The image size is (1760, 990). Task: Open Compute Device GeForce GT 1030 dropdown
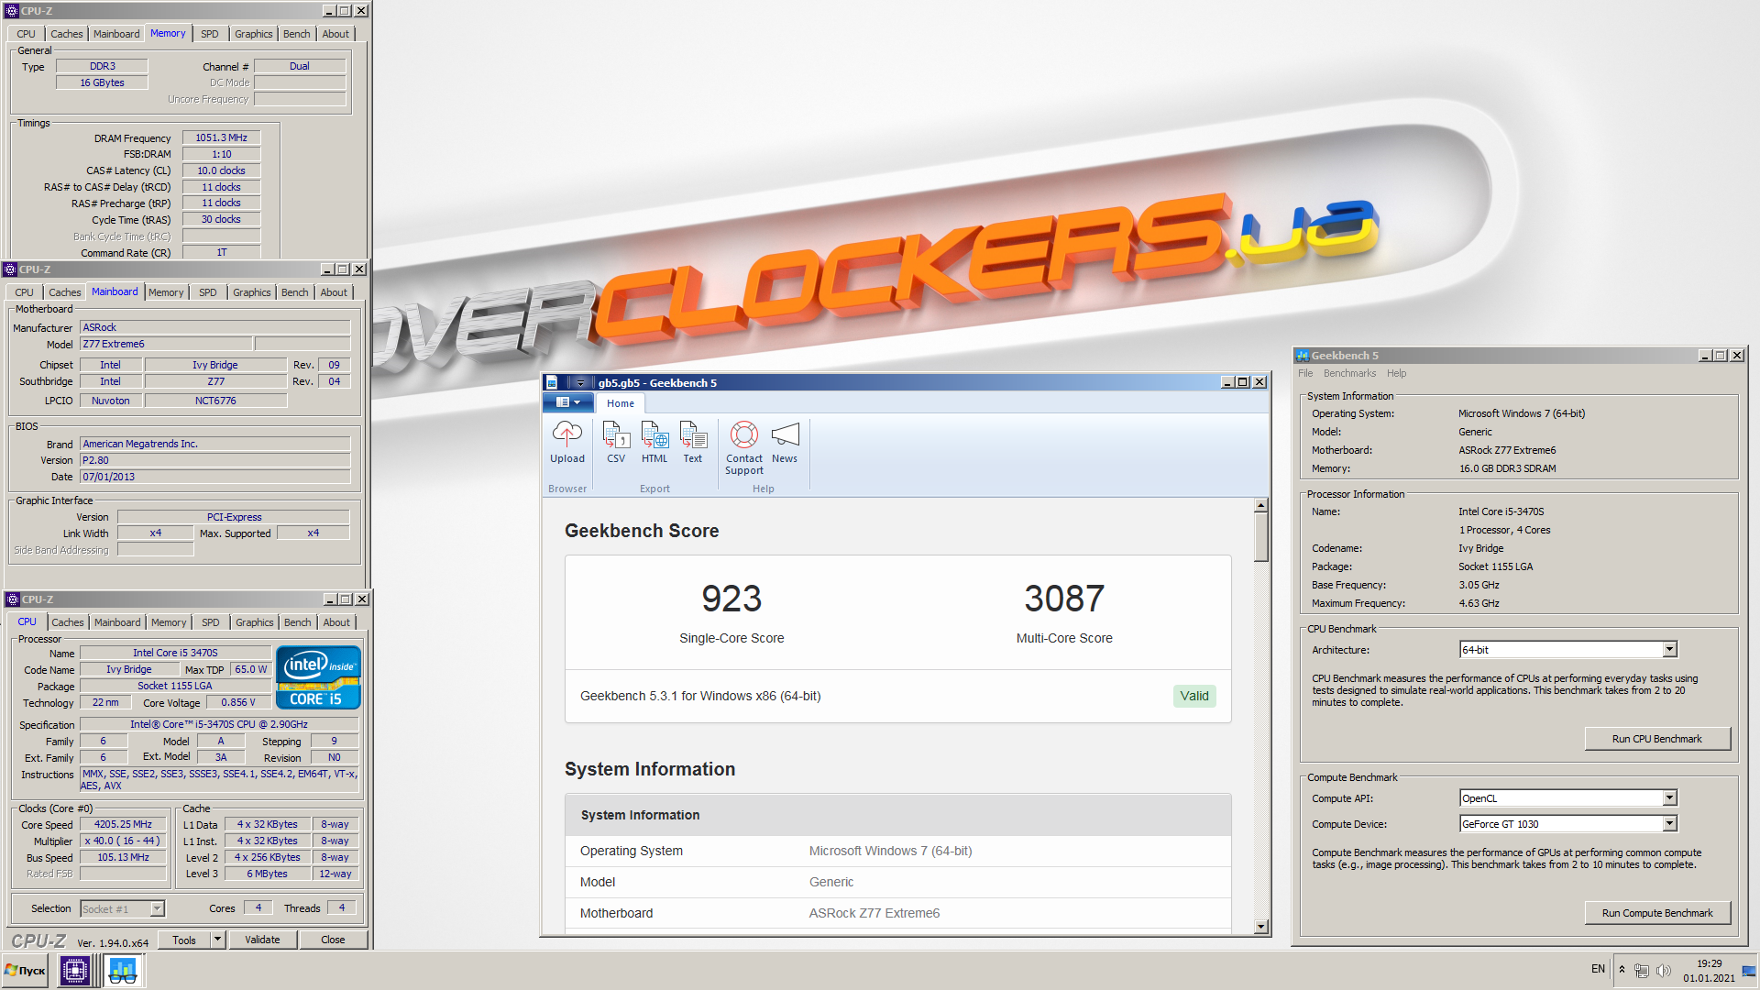click(x=1669, y=824)
